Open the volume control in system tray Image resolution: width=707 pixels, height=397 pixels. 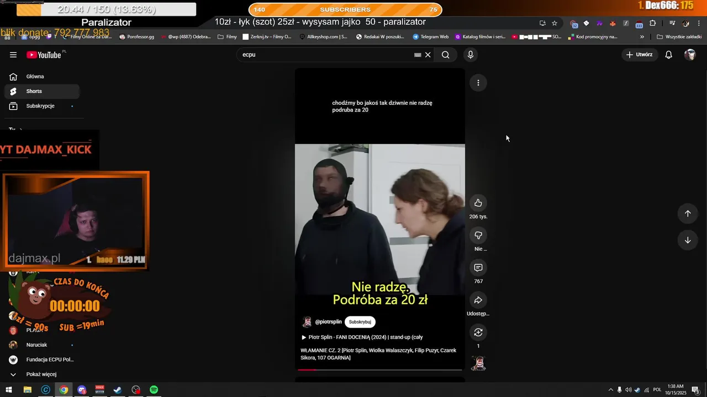click(x=628, y=390)
